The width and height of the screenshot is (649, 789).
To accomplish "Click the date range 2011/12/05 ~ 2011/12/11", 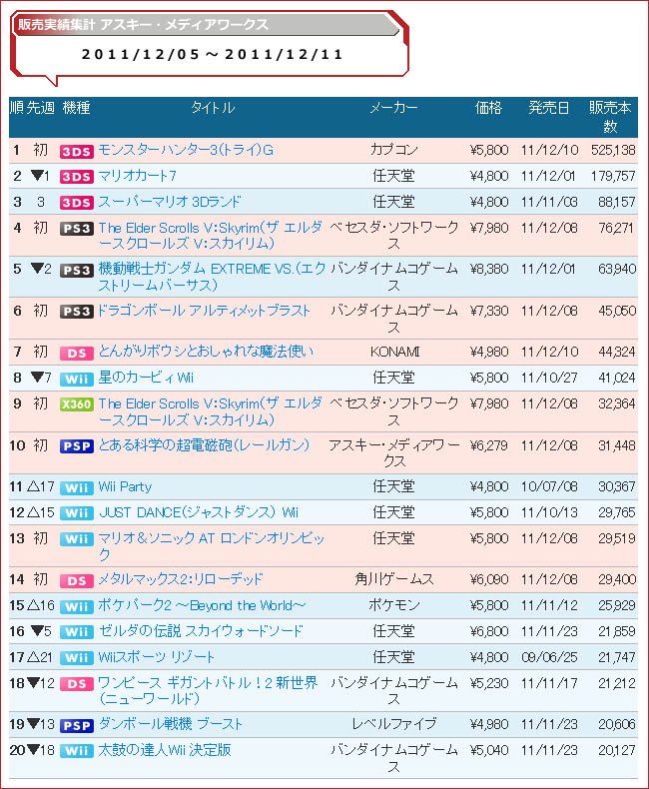I will point(212,54).
